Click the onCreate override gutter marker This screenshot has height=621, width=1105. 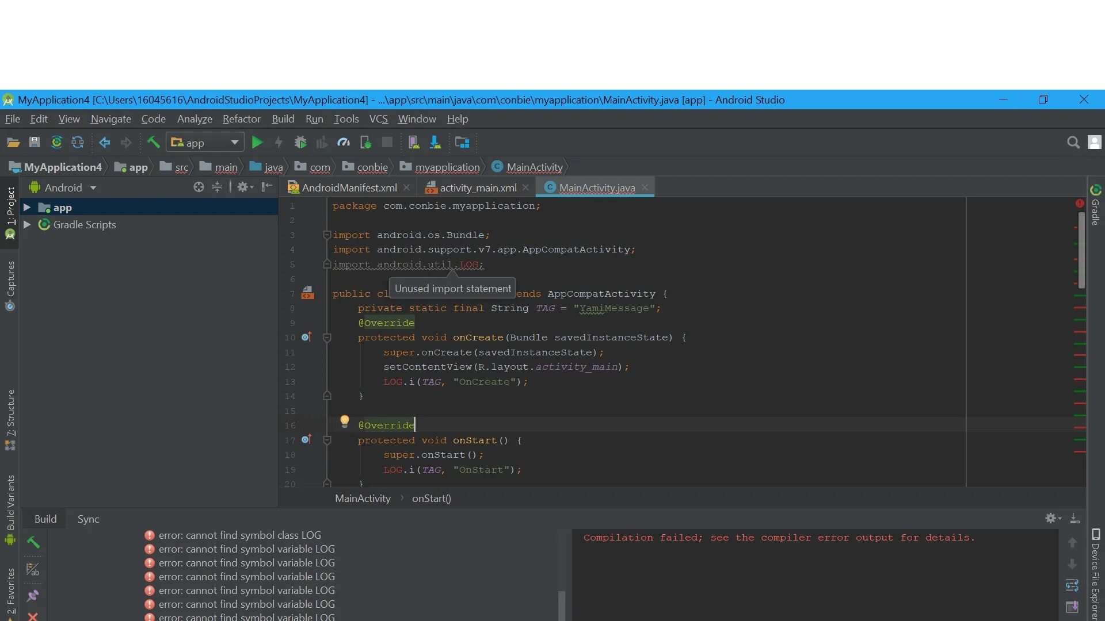coord(307,337)
